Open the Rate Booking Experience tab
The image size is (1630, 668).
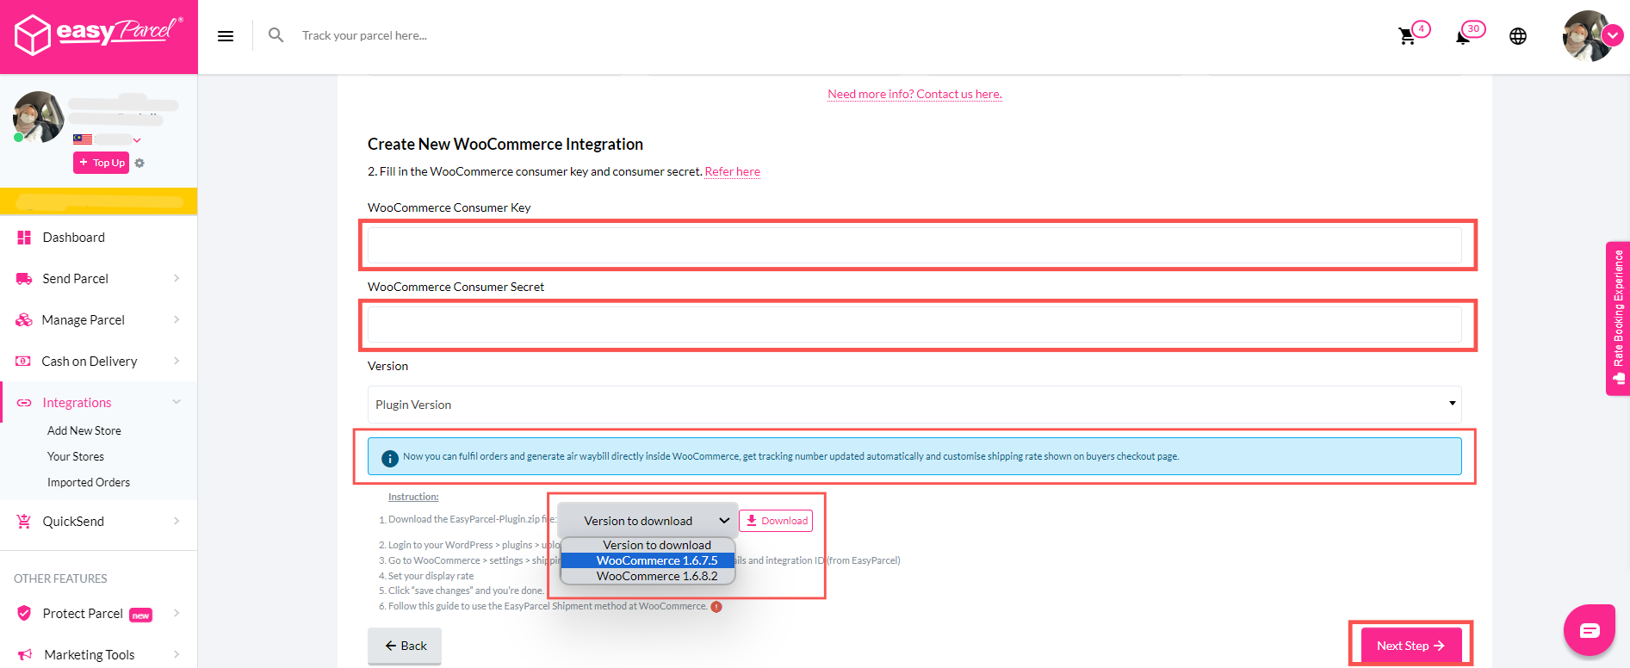point(1618,319)
